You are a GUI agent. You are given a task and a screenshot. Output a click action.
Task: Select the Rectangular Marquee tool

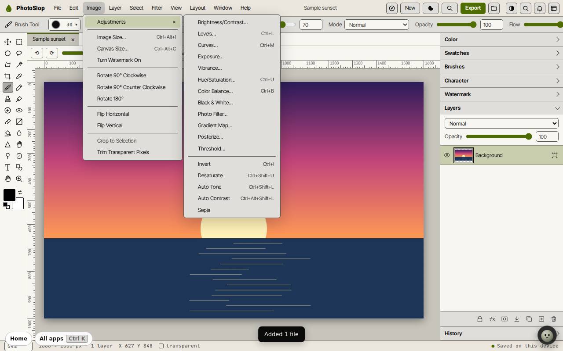point(19,42)
